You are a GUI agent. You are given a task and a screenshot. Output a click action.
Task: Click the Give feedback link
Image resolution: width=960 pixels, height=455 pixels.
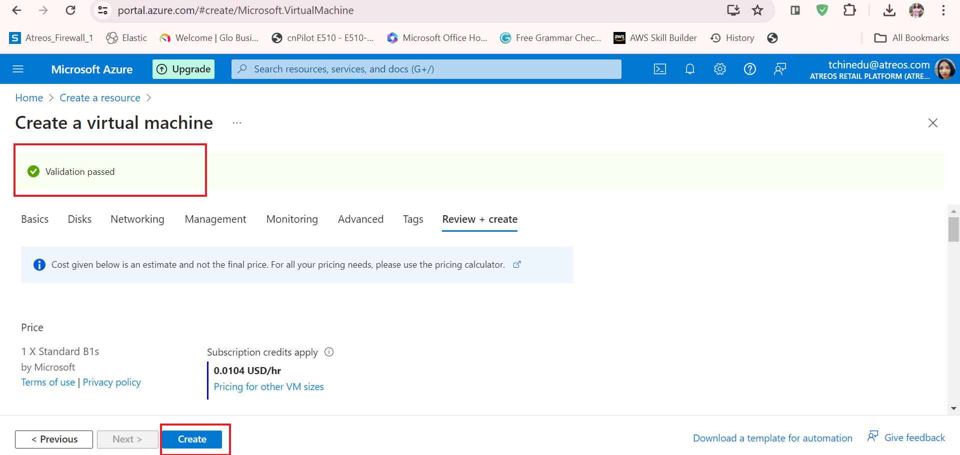pyautogui.click(x=906, y=438)
